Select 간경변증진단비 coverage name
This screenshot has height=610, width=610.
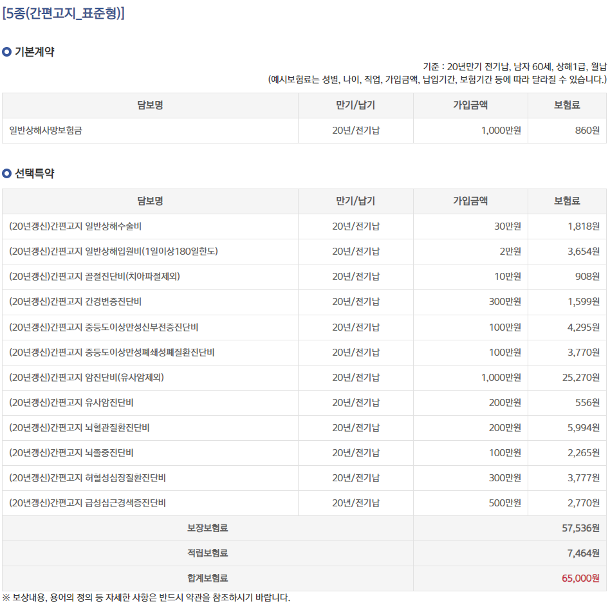(x=75, y=302)
